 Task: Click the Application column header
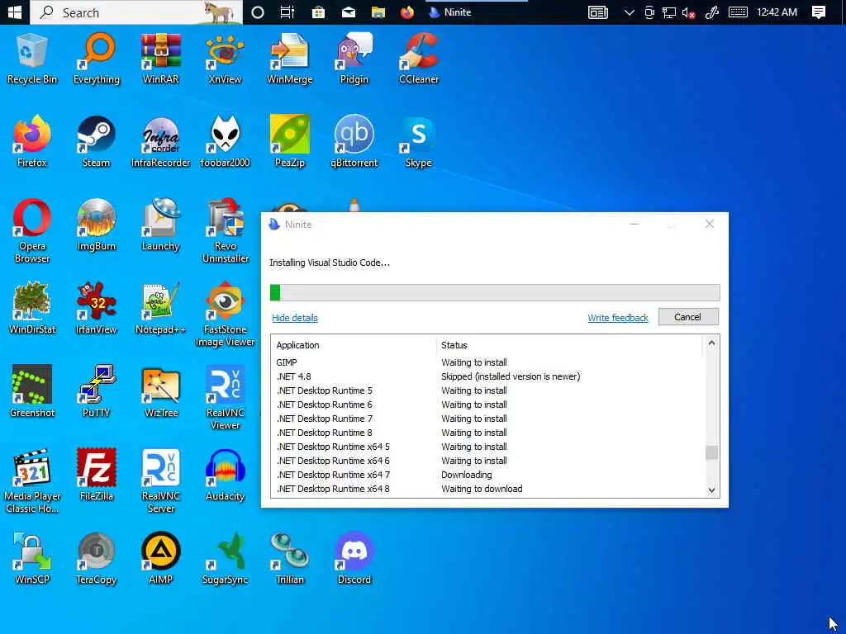(354, 345)
